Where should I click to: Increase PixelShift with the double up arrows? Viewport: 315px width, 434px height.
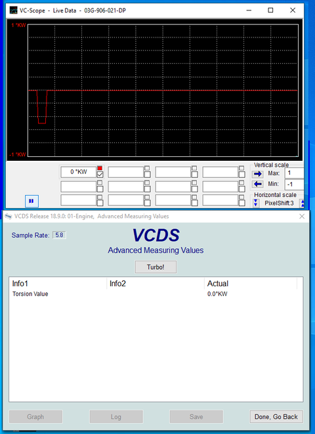tap(303, 203)
